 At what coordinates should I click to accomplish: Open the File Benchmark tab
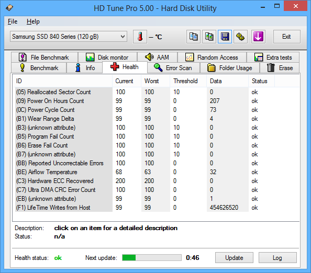(x=45, y=57)
